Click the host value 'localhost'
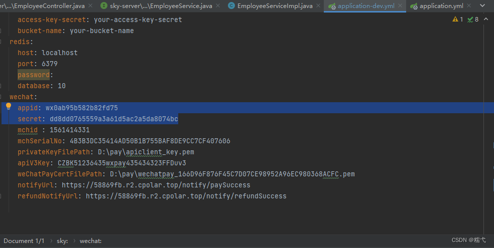 pos(60,53)
